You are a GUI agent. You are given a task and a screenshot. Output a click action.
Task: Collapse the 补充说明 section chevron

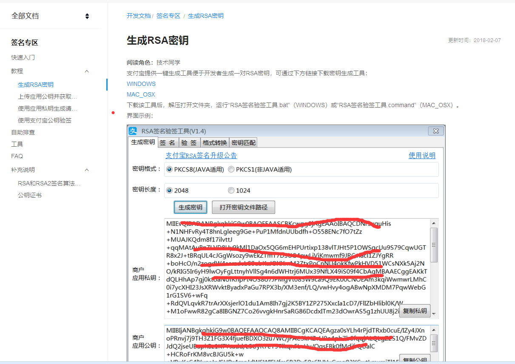(x=87, y=170)
